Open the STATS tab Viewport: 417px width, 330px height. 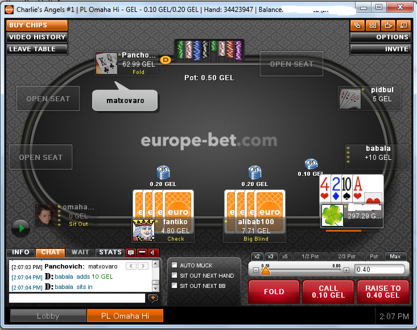110,253
